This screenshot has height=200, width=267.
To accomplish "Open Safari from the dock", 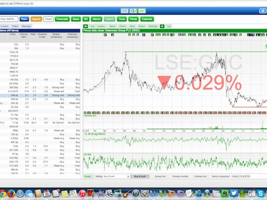I will coord(20,194).
